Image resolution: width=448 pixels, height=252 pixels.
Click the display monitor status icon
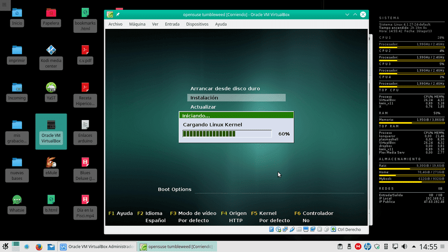[x=306, y=230]
